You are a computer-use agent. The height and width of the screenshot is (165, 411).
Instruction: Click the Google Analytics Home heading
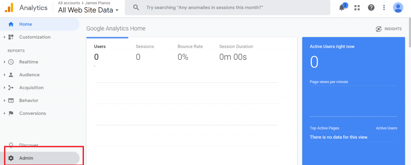[116, 29]
